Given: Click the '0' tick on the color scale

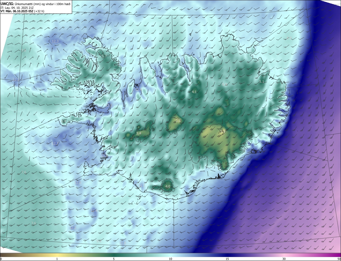Looking at the screenshot, I should 1,259.
